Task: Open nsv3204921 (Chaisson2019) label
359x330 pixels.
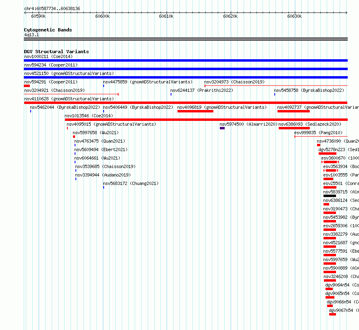Action: click(54, 90)
